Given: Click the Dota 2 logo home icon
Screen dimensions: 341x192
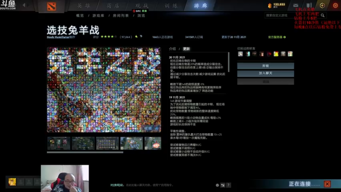Looking at the screenshot, I should 52,6.
